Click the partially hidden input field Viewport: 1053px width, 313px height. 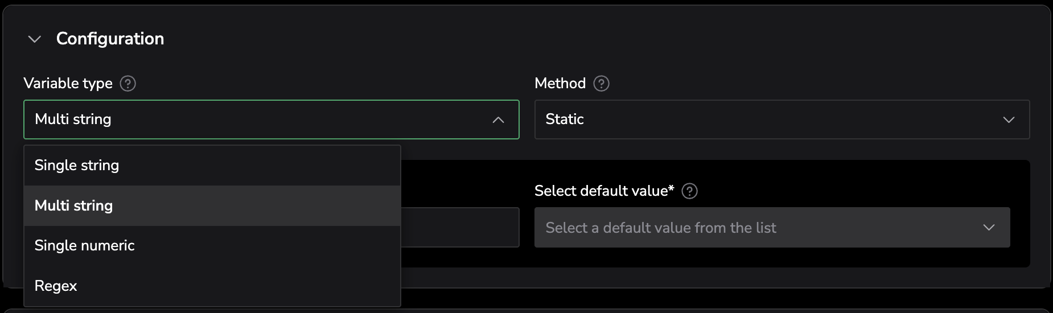tap(459, 228)
